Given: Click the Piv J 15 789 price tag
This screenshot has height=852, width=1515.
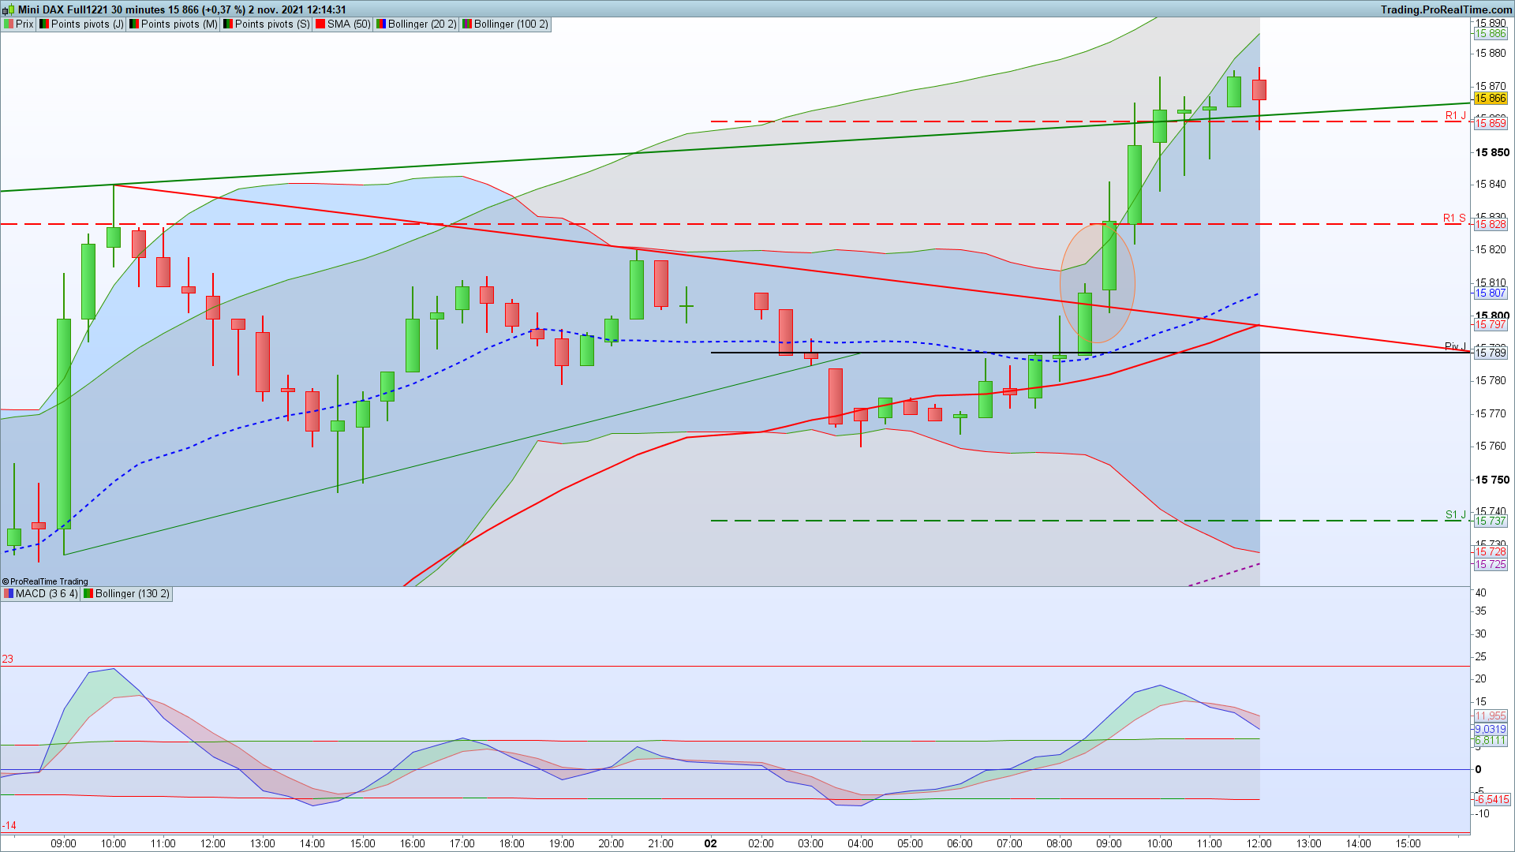Looking at the screenshot, I should coord(1491,353).
